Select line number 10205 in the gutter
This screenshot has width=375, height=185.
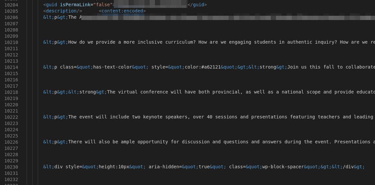pos(11,11)
